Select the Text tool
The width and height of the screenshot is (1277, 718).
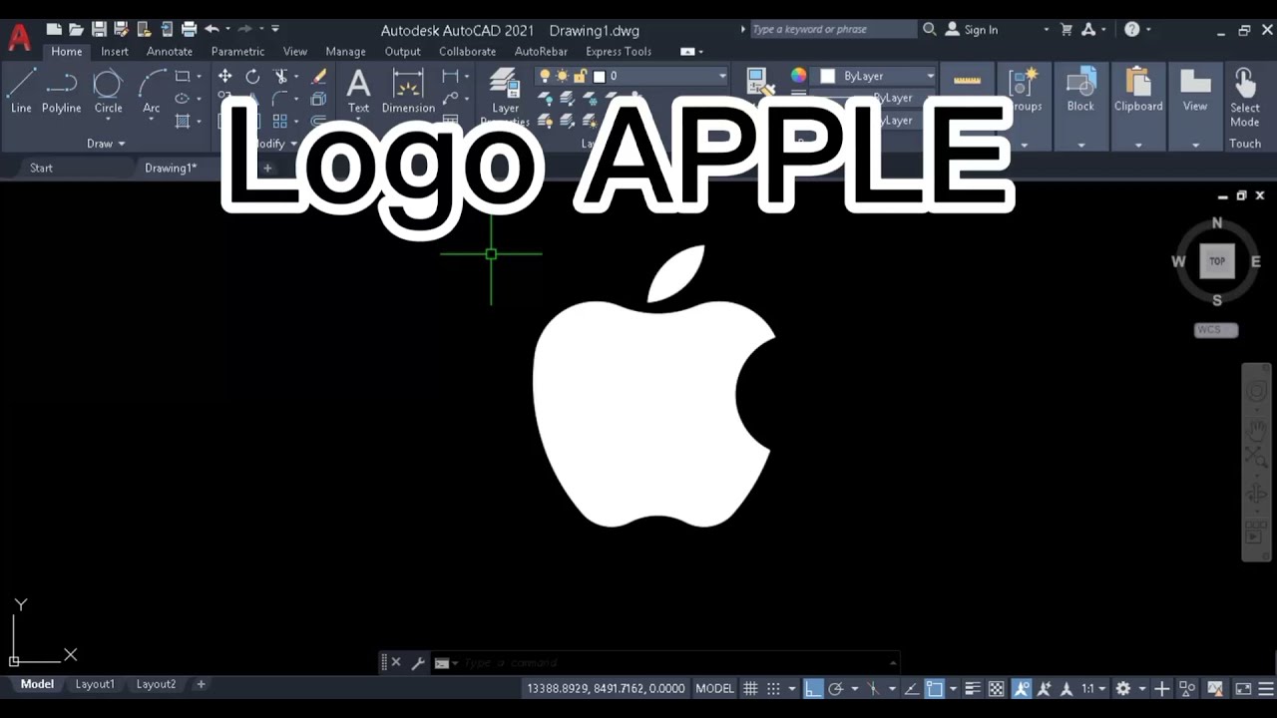[x=358, y=91]
